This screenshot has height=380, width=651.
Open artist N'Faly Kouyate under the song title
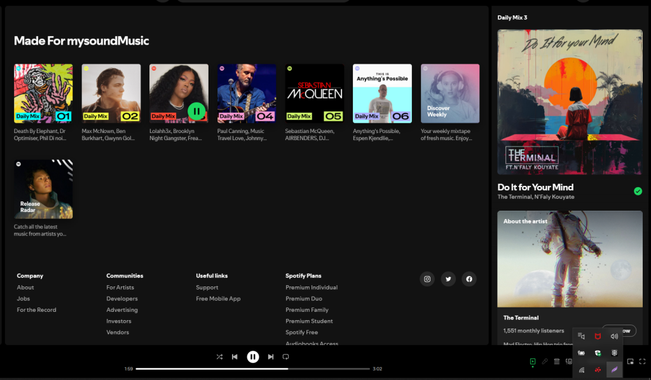point(554,197)
